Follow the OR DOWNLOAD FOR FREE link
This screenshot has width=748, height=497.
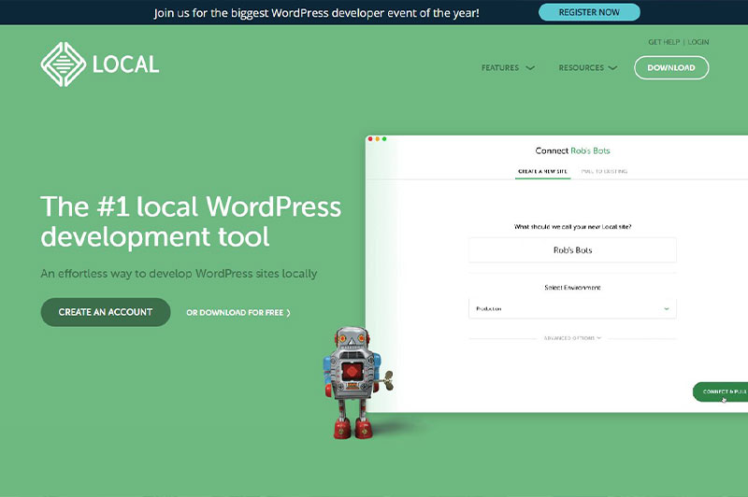click(238, 313)
